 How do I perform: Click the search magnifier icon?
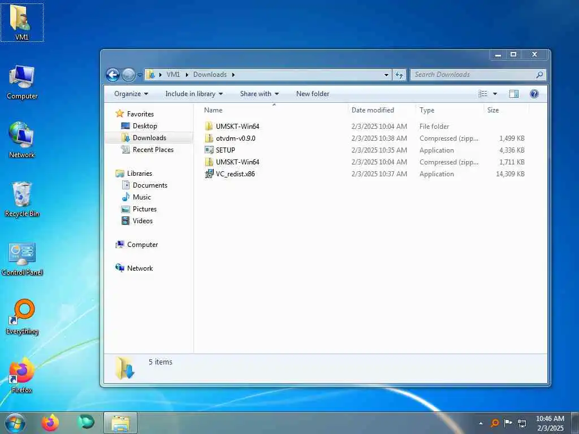click(539, 75)
